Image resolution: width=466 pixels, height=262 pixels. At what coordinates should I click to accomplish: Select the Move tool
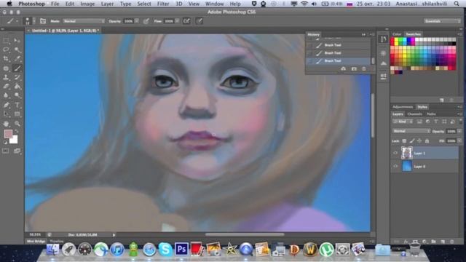tap(17, 40)
